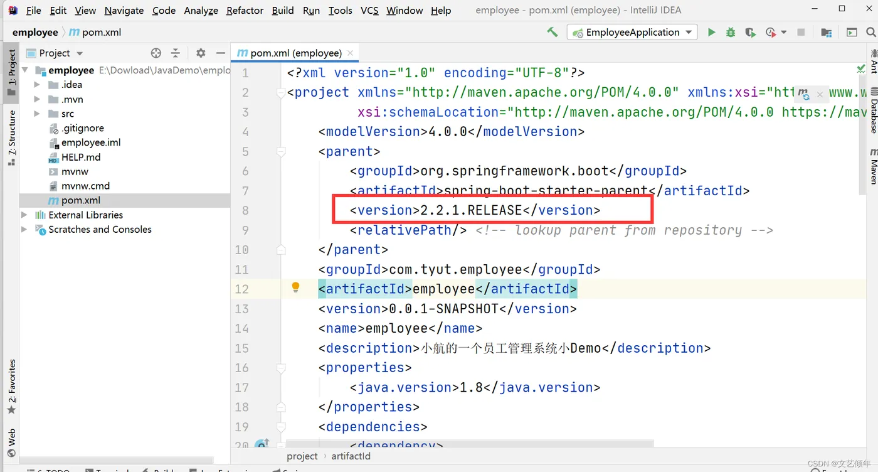The height and width of the screenshot is (472, 878).
Task: Expand the .mvn folder
Action: pos(37,99)
